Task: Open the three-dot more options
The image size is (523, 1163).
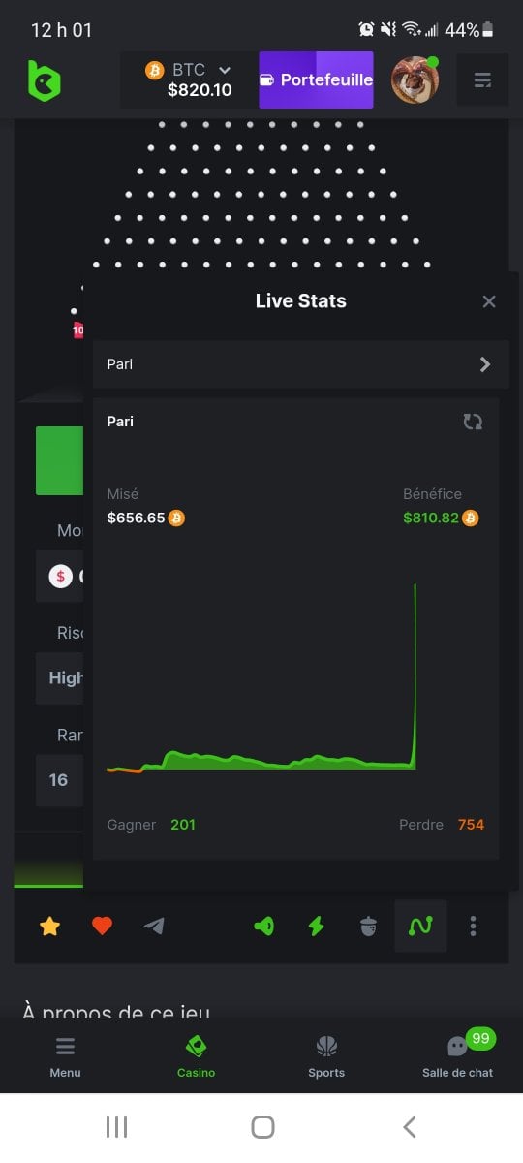Action: pyautogui.click(x=473, y=927)
